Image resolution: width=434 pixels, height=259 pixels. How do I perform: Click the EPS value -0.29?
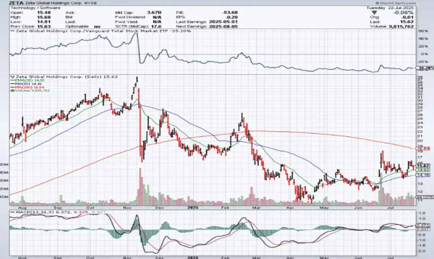click(232, 17)
